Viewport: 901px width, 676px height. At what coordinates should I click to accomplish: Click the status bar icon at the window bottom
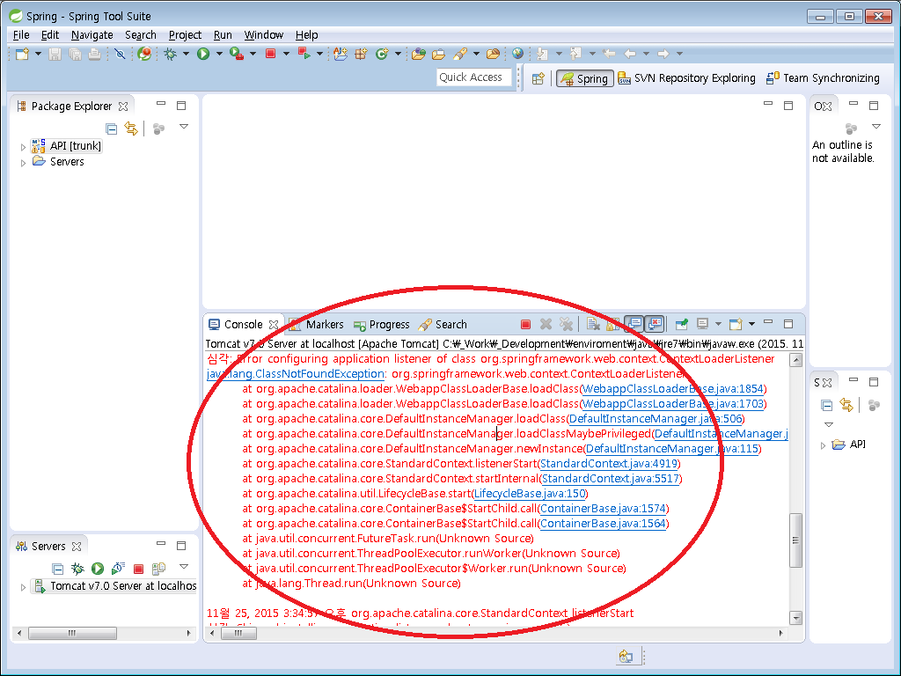pos(626,657)
